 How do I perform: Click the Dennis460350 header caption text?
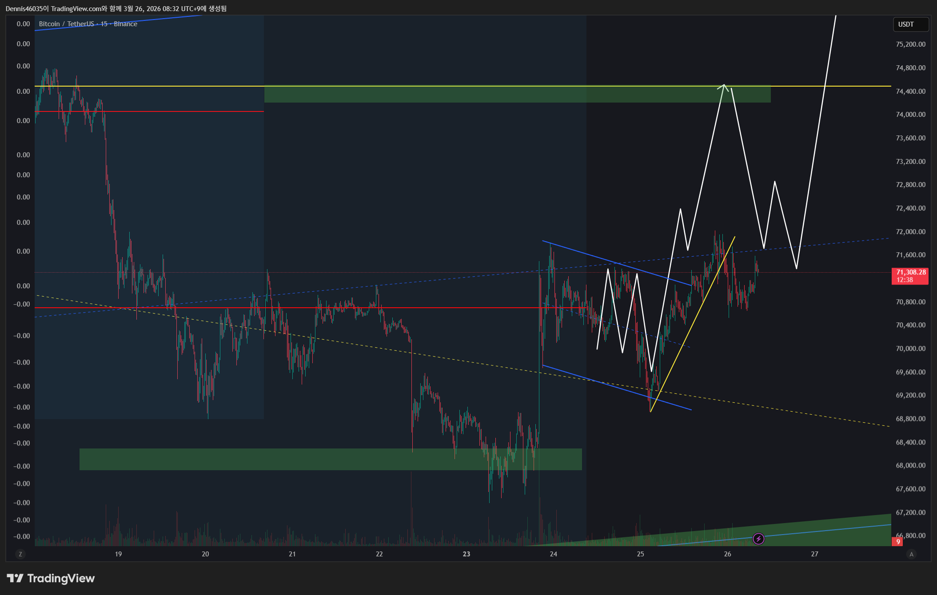(x=116, y=8)
